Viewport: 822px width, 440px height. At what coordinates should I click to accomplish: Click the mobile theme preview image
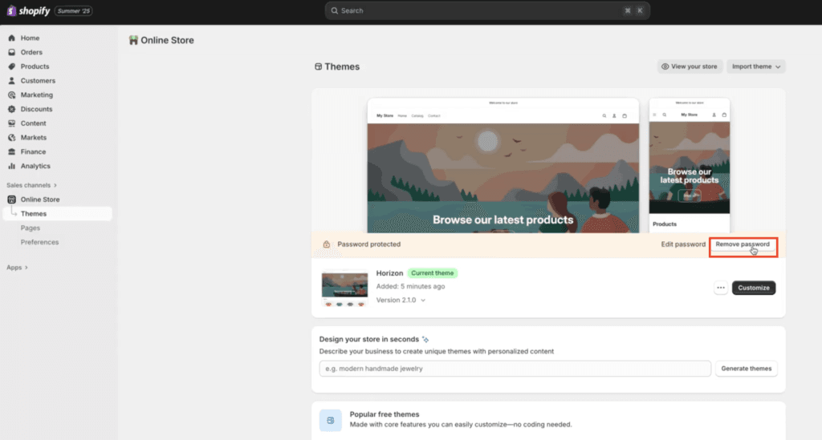coord(690,165)
